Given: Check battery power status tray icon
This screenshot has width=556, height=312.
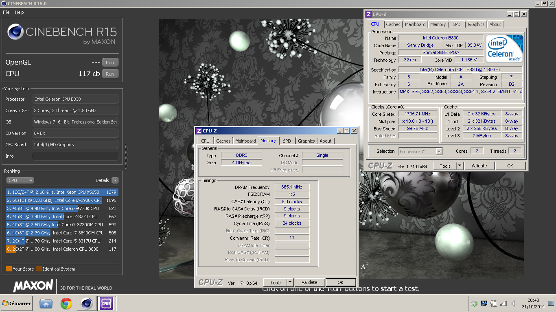Looking at the screenshot, I should [494, 303].
